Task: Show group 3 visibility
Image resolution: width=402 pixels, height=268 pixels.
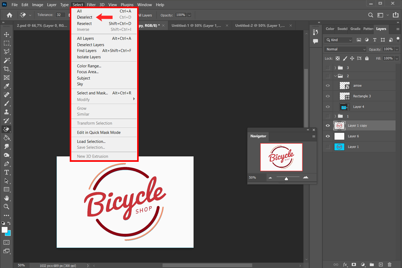Action: tap(328, 68)
